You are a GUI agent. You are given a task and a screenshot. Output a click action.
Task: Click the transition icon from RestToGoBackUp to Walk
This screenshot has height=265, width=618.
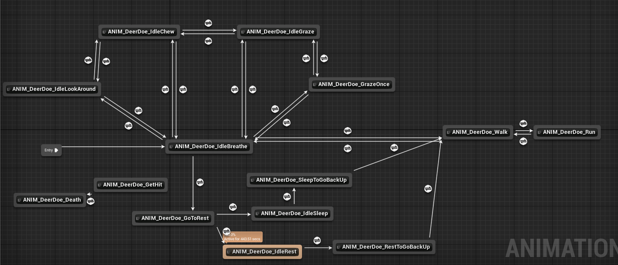[x=428, y=188]
